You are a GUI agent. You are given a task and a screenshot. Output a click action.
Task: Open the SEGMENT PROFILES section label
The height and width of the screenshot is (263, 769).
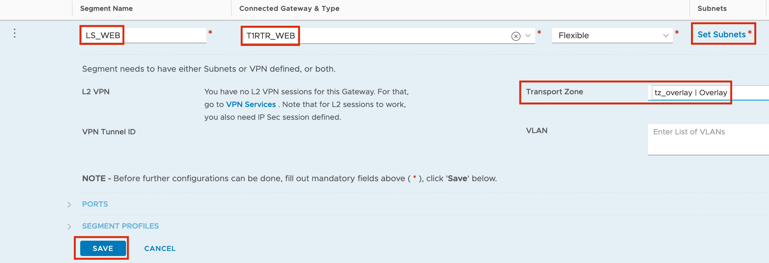coord(120,226)
